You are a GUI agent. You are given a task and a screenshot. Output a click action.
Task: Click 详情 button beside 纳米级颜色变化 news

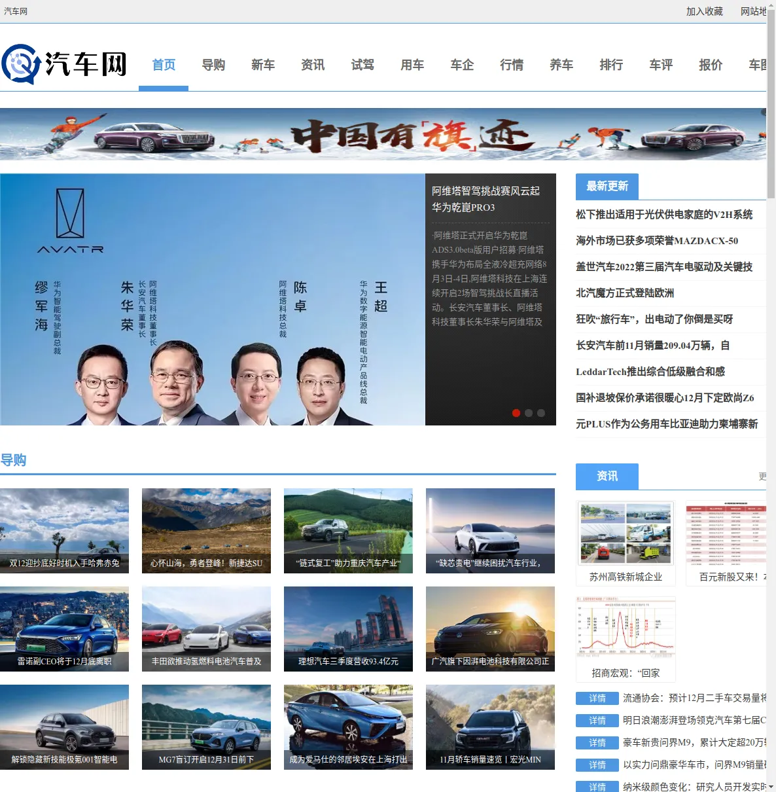click(597, 787)
